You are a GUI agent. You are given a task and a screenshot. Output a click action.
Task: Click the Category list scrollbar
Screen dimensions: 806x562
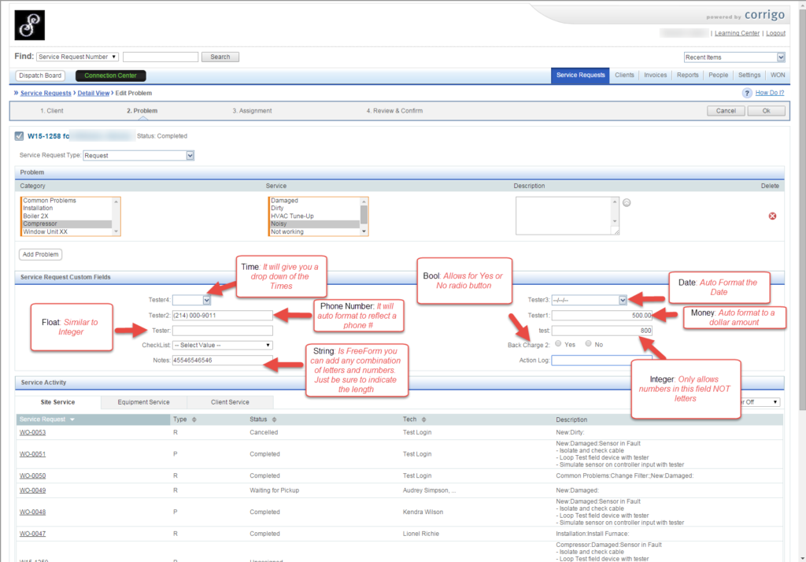coord(116,216)
